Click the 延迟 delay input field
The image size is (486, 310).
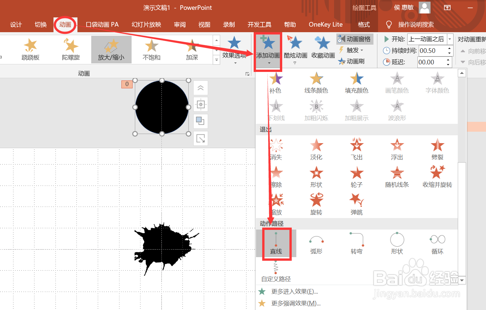(x=431, y=62)
